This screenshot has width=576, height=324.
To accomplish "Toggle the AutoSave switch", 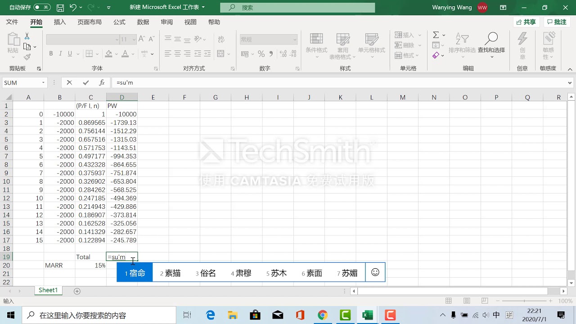I will pyautogui.click(x=42, y=8).
